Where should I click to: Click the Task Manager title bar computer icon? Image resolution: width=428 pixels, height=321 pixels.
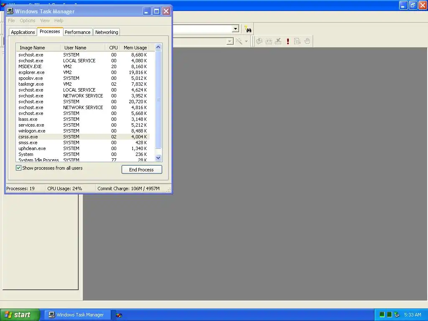click(10, 11)
